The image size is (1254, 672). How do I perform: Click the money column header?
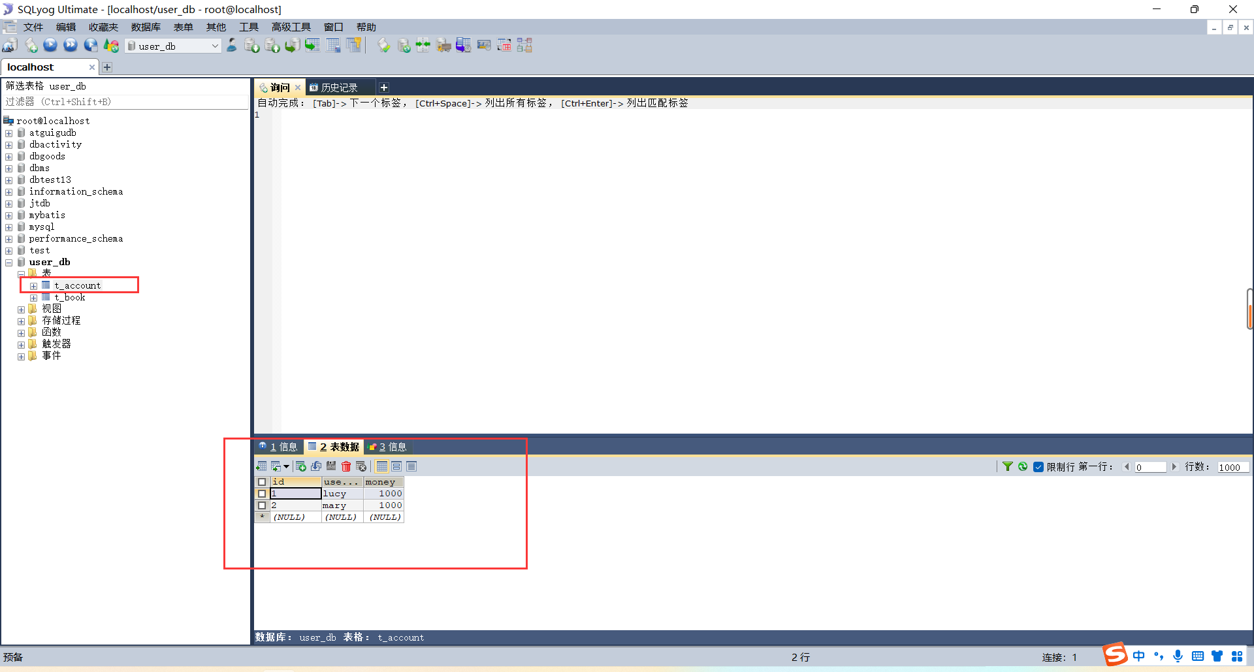point(383,482)
